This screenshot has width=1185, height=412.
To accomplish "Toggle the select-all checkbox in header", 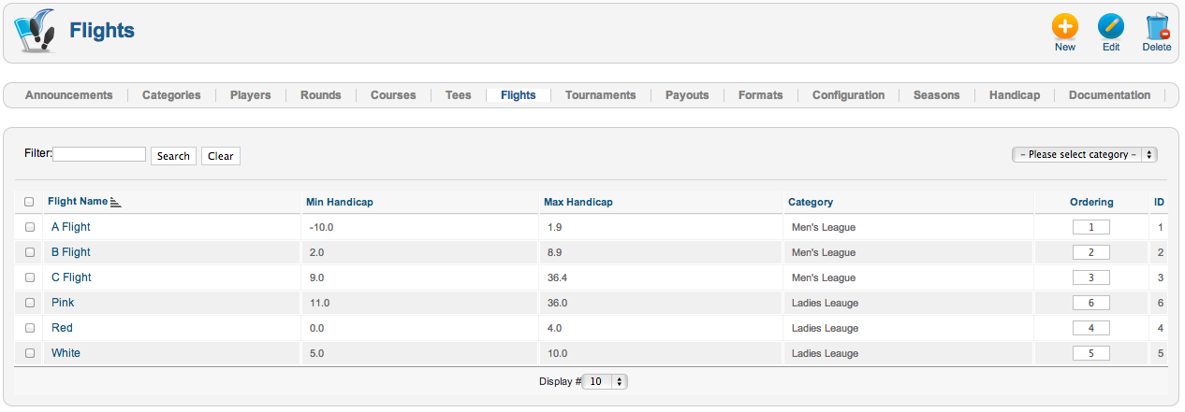I will pyautogui.click(x=29, y=202).
